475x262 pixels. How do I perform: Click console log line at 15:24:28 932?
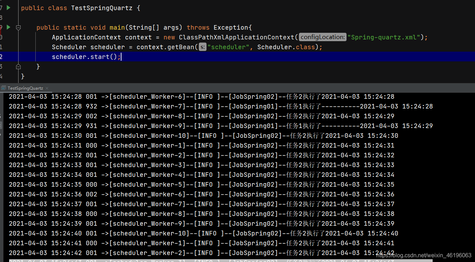coord(221,106)
